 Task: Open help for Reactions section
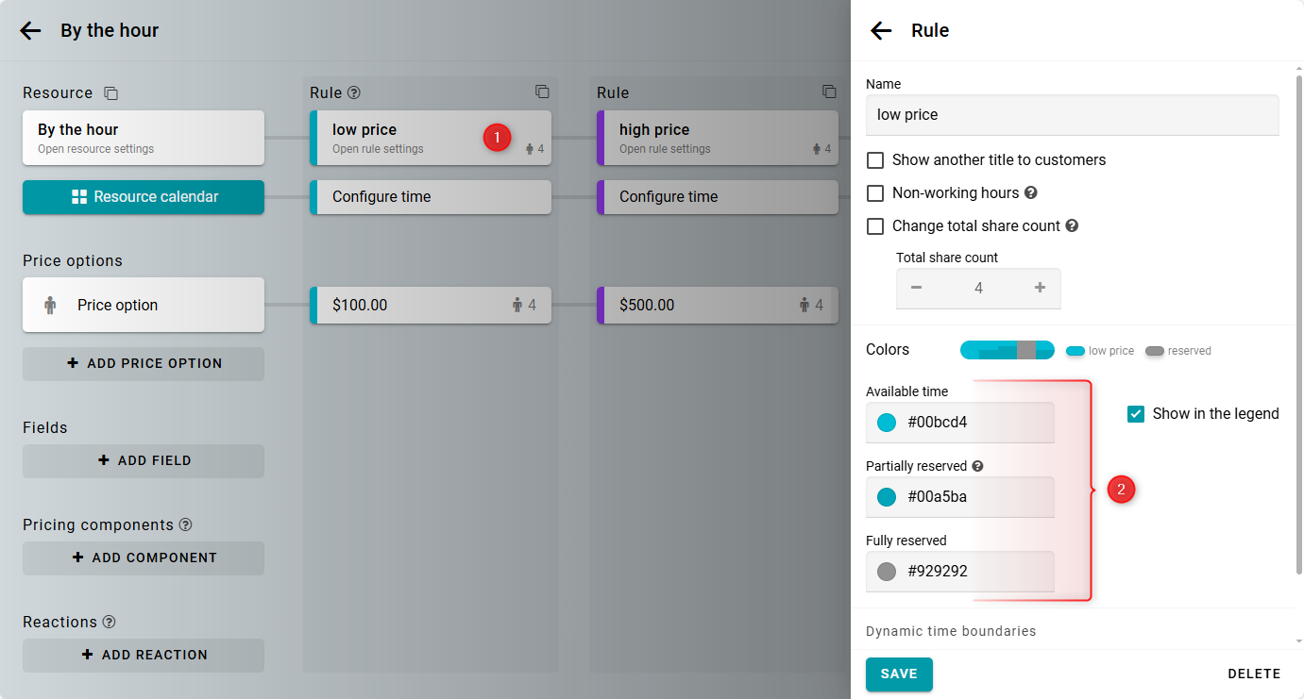point(109,622)
